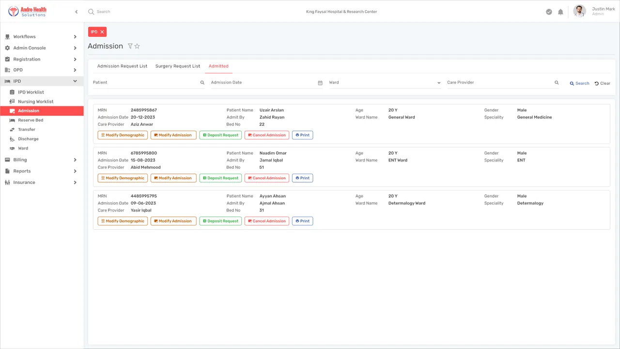Screen dimensions: 620x349
Task: Click the notification bell icon
Action: 560,12
